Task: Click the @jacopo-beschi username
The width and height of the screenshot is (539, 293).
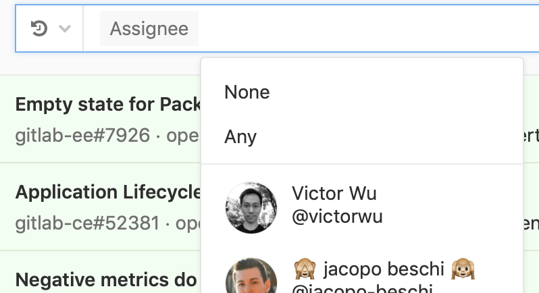Action: point(361,289)
